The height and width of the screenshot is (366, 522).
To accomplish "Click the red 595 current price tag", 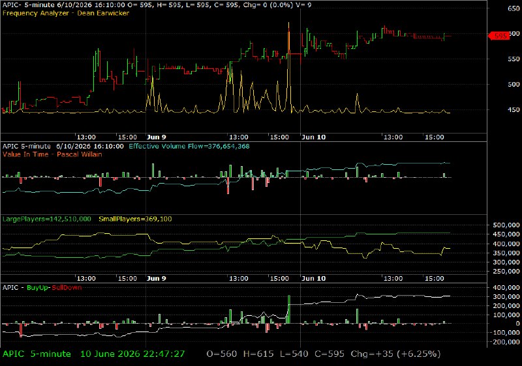I will coord(499,36).
